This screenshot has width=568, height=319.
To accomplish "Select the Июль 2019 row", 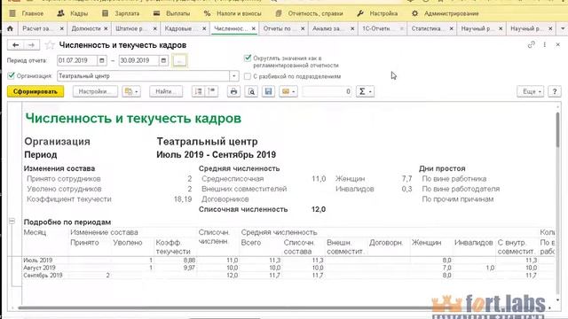I will (288, 260).
